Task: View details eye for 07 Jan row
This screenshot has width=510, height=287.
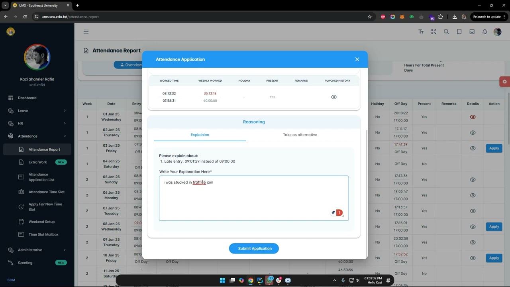Action: (x=473, y=211)
